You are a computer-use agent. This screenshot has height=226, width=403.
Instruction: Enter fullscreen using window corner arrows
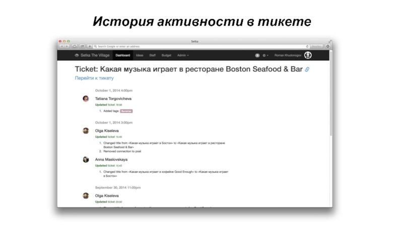pyautogui.click(x=330, y=41)
